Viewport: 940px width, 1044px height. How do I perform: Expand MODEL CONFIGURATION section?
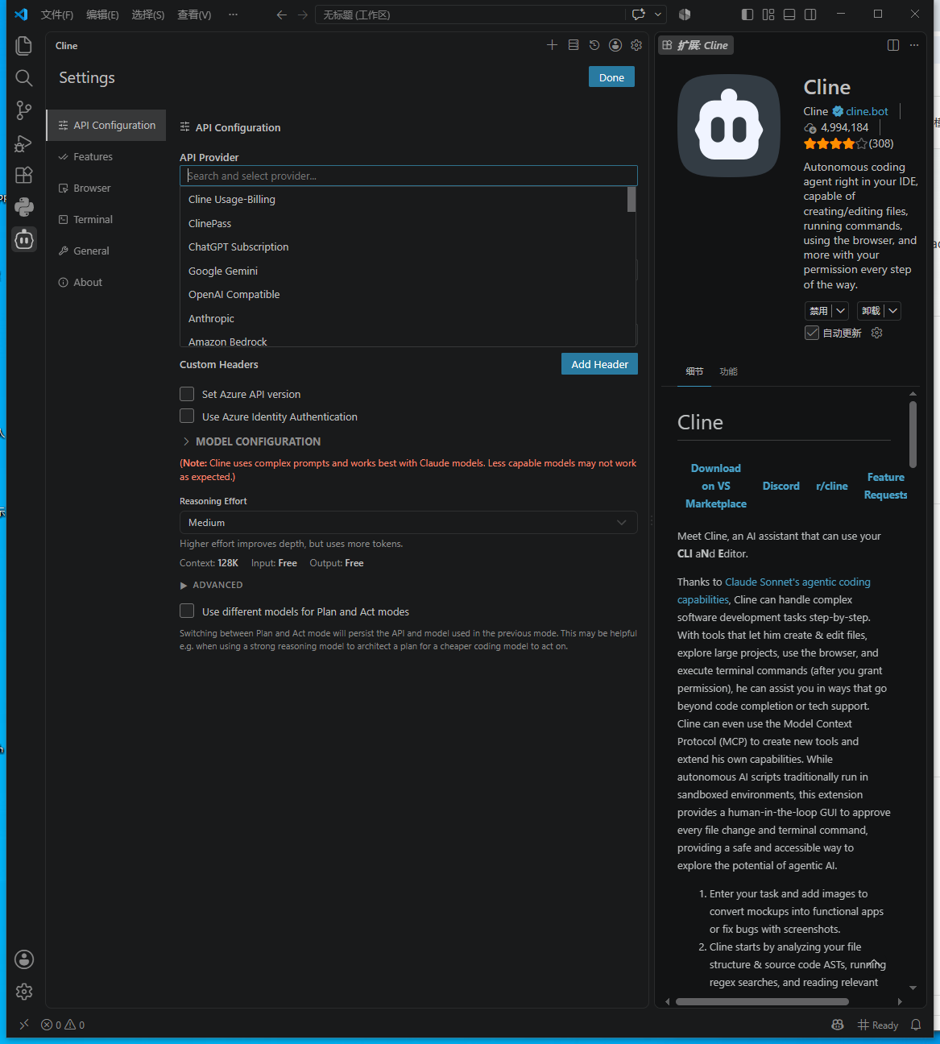pyautogui.click(x=251, y=441)
